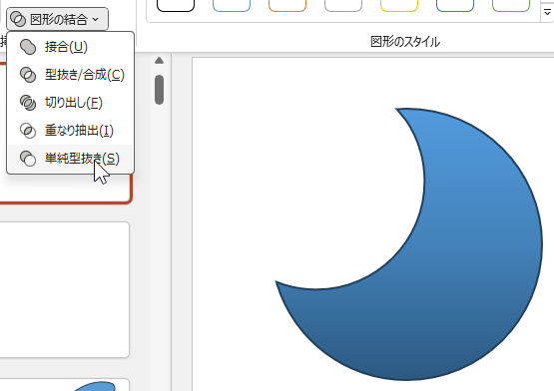Viewport: 554px width, 391px height.
Task: Expand the shape styles gallery more arrow
Action: pos(547,12)
